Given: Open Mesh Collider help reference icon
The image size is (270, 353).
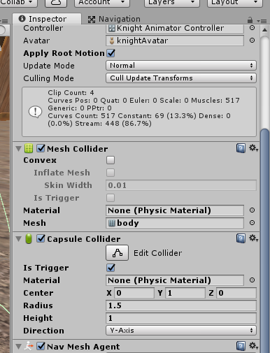Looking at the screenshot, I should click(241, 148).
